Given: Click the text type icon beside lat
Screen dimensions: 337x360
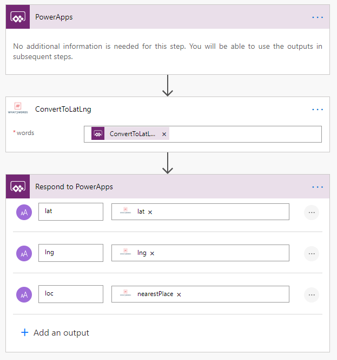Looking at the screenshot, I should pyautogui.click(x=24, y=212).
